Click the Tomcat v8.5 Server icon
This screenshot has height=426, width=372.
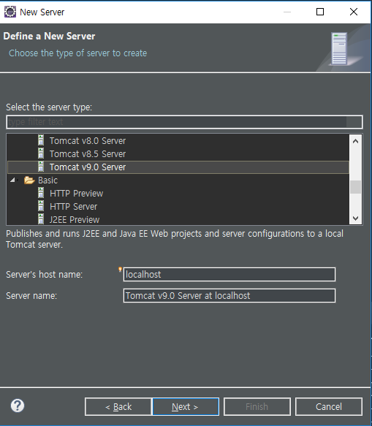pyautogui.click(x=41, y=153)
